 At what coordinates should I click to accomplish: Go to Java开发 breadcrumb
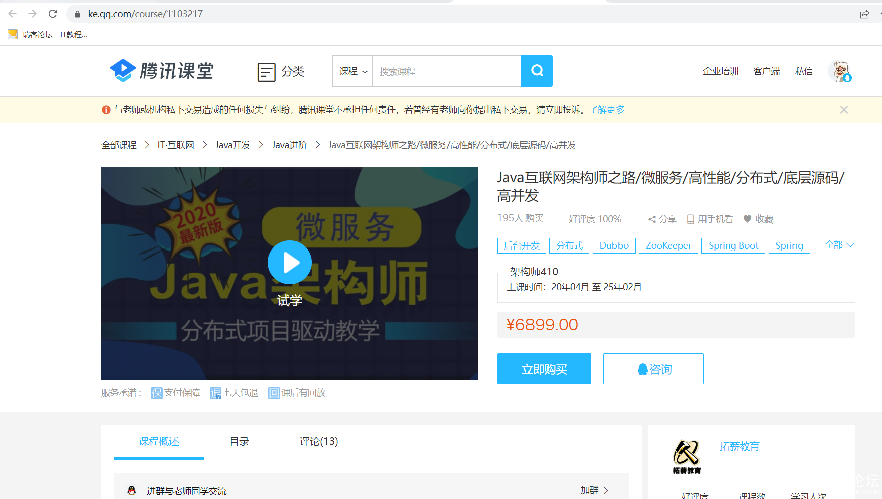[x=233, y=145]
